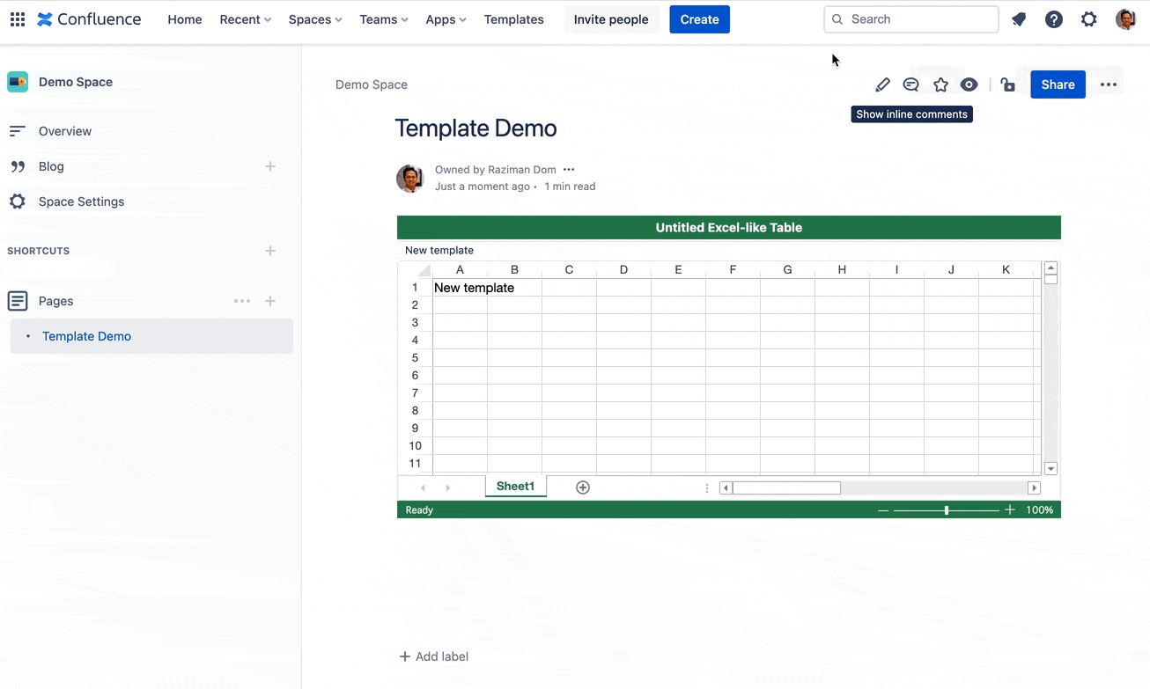Open the Recent dropdown
Image resolution: width=1150 pixels, height=689 pixels.
(x=244, y=18)
